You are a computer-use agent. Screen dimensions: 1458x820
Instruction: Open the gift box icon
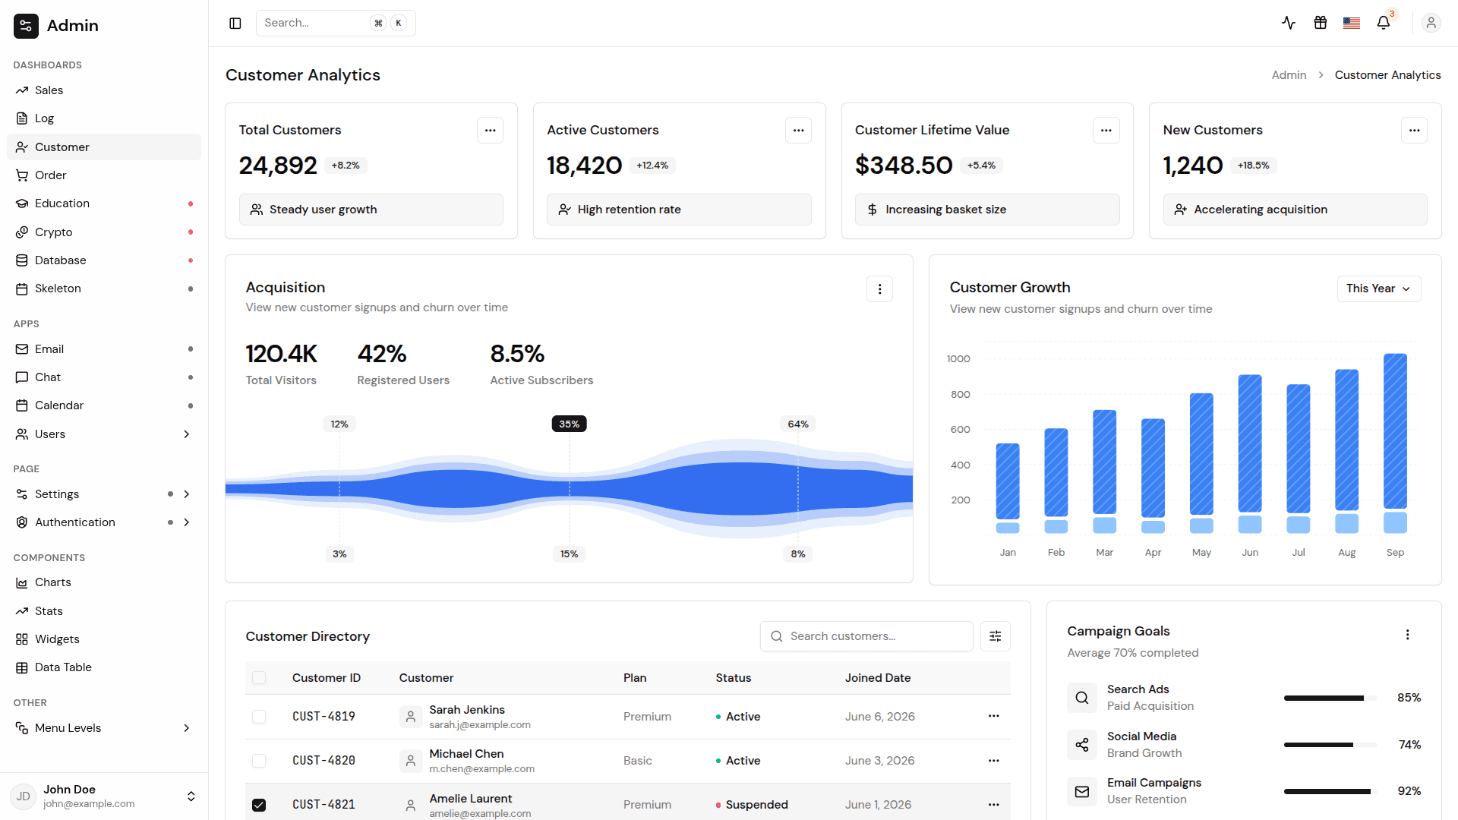[x=1321, y=23]
